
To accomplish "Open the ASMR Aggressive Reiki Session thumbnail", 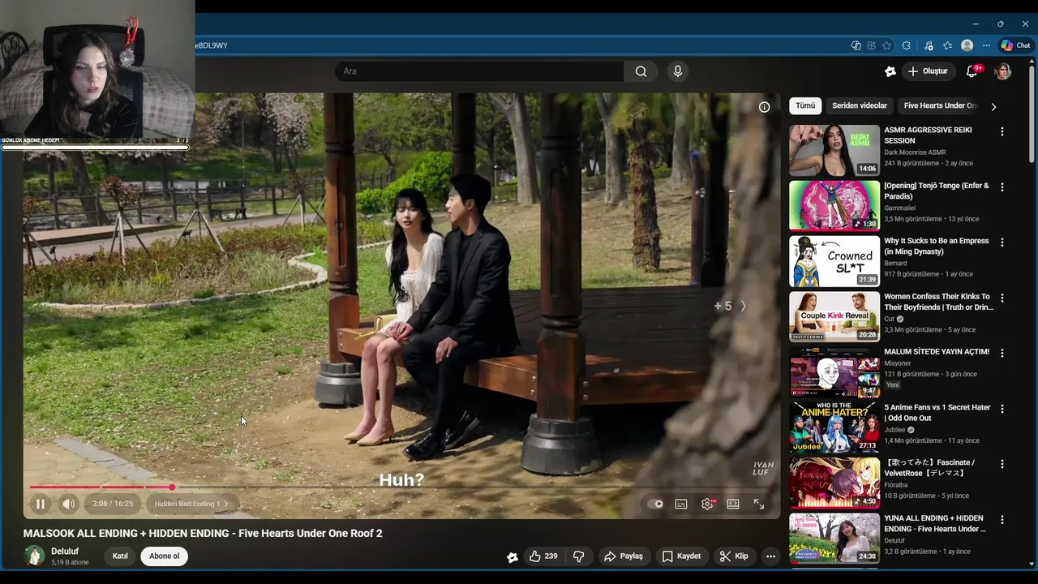I will (834, 150).
